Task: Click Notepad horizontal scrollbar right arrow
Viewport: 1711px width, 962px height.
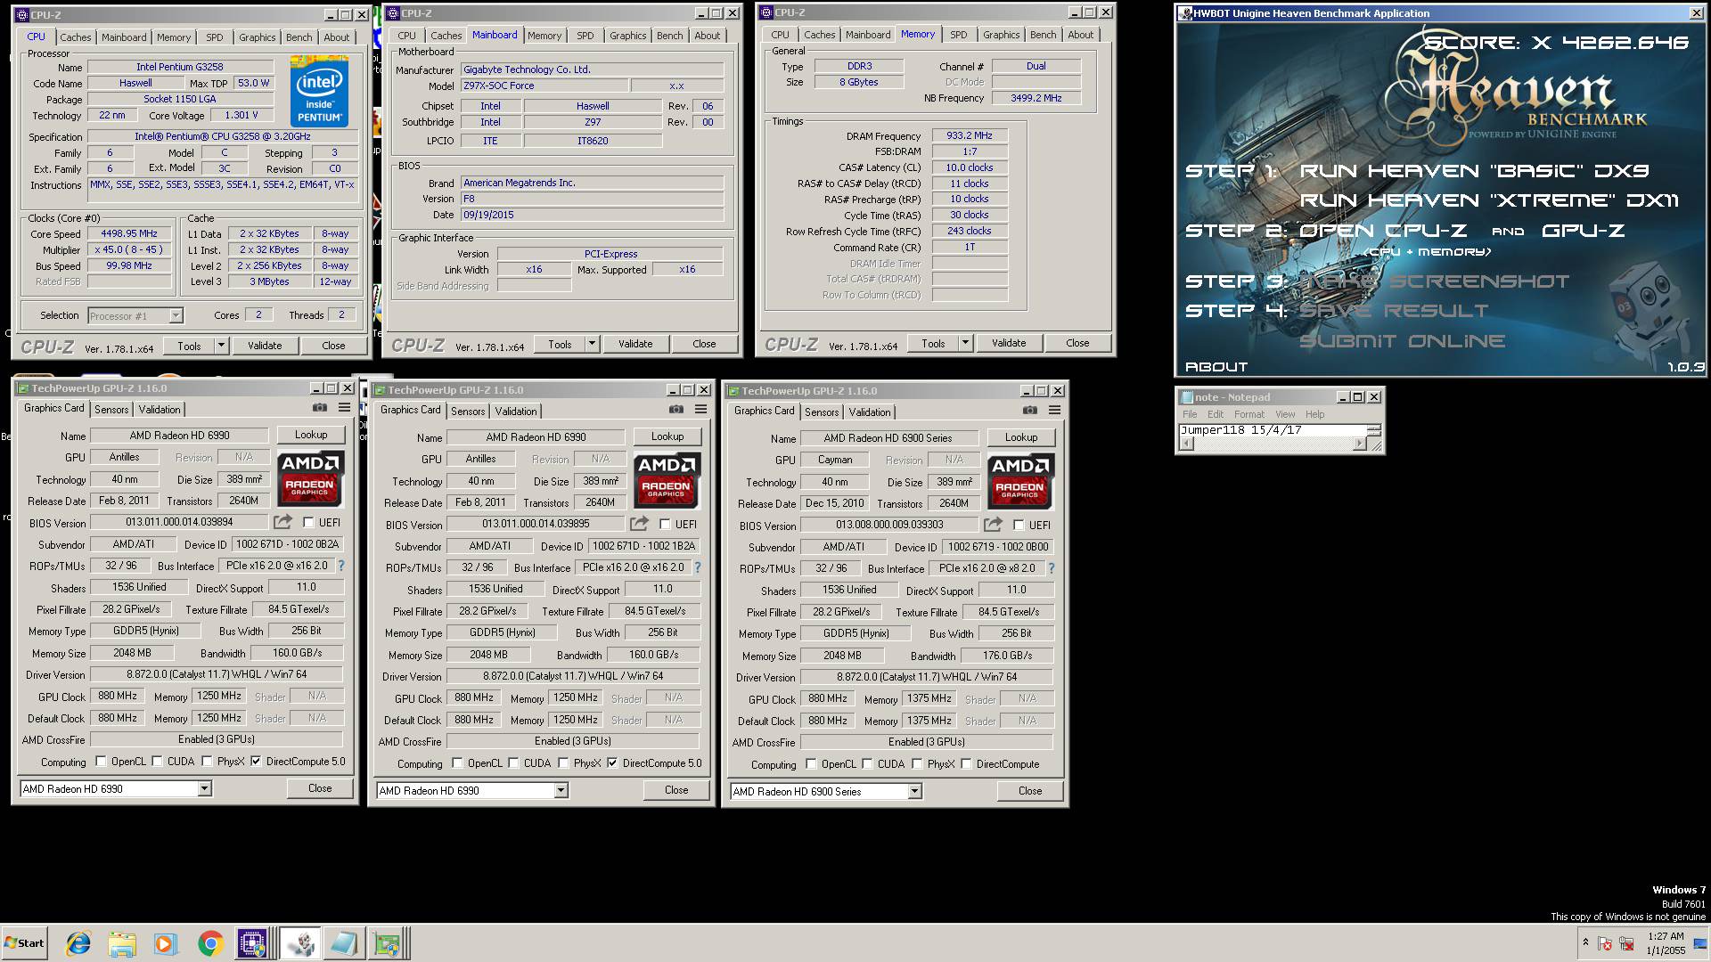Action: point(1359,444)
